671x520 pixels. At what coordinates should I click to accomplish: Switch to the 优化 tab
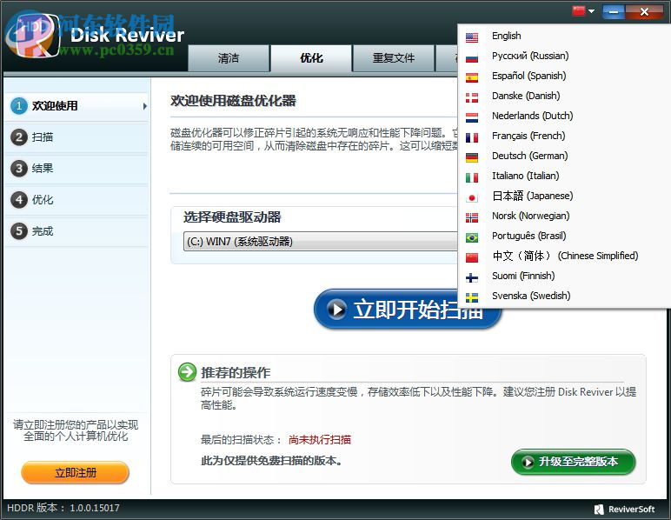(x=311, y=58)
